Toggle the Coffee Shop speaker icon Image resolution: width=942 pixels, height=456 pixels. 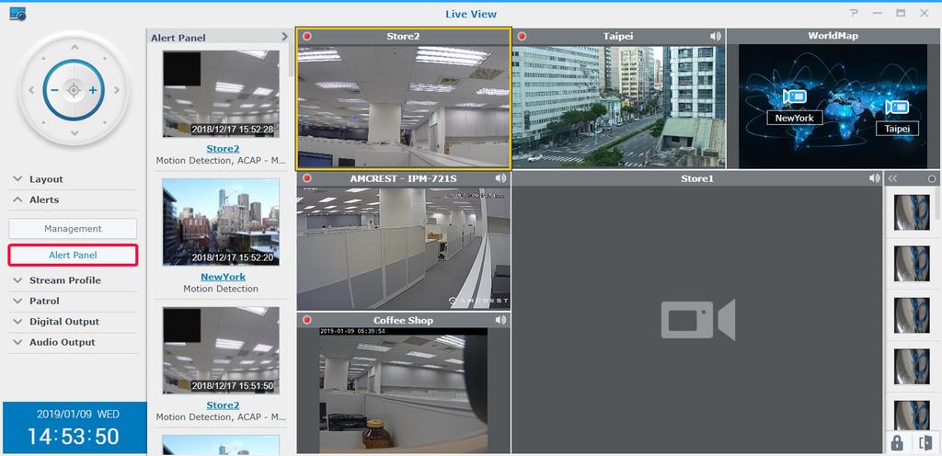[x=500, y=320]
